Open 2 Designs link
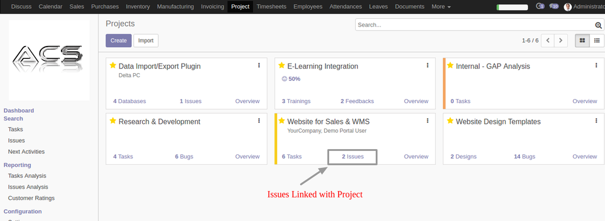This screenshot has width=605, height=221. pyautogui.click(x=463, y=157)
